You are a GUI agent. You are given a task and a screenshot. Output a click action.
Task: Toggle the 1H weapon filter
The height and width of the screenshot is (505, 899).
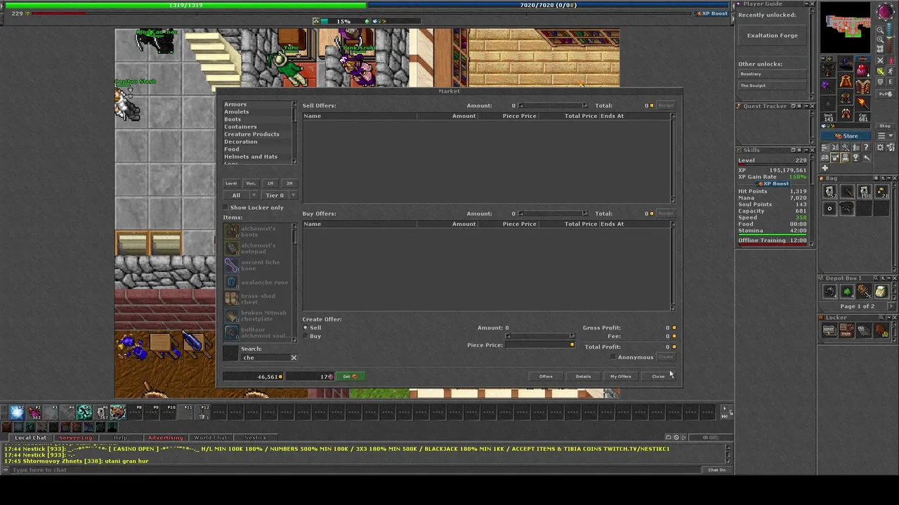coord(270,183)
